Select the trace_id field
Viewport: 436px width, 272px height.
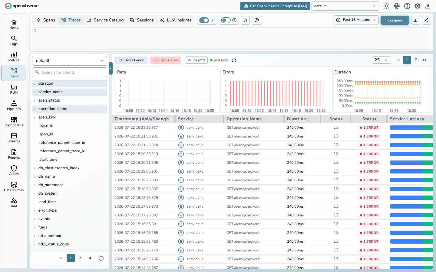(x=46, y=126)
